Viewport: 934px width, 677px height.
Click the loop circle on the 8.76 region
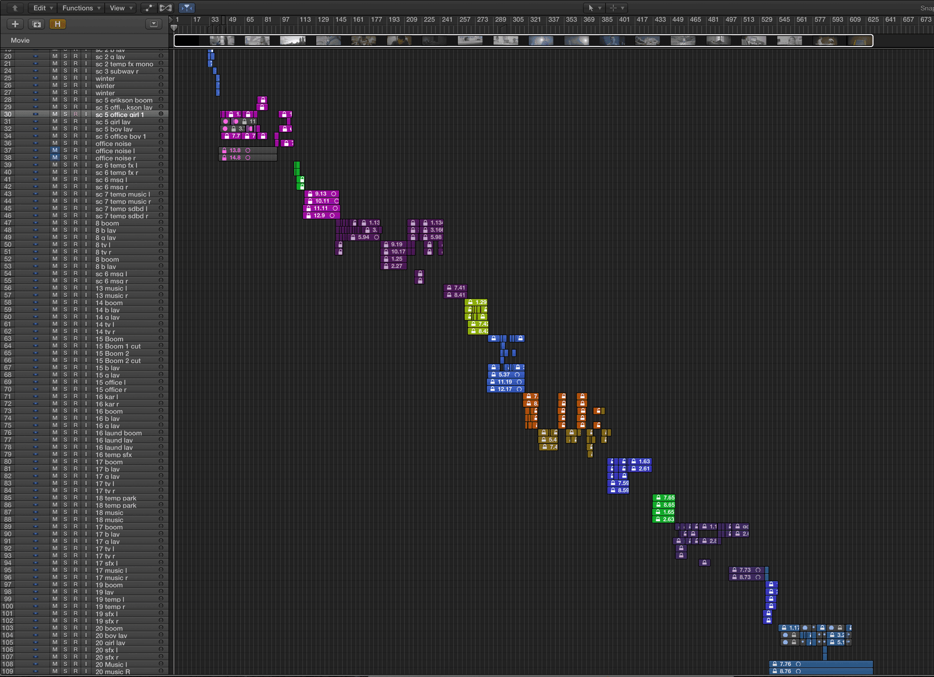(798, 671)
